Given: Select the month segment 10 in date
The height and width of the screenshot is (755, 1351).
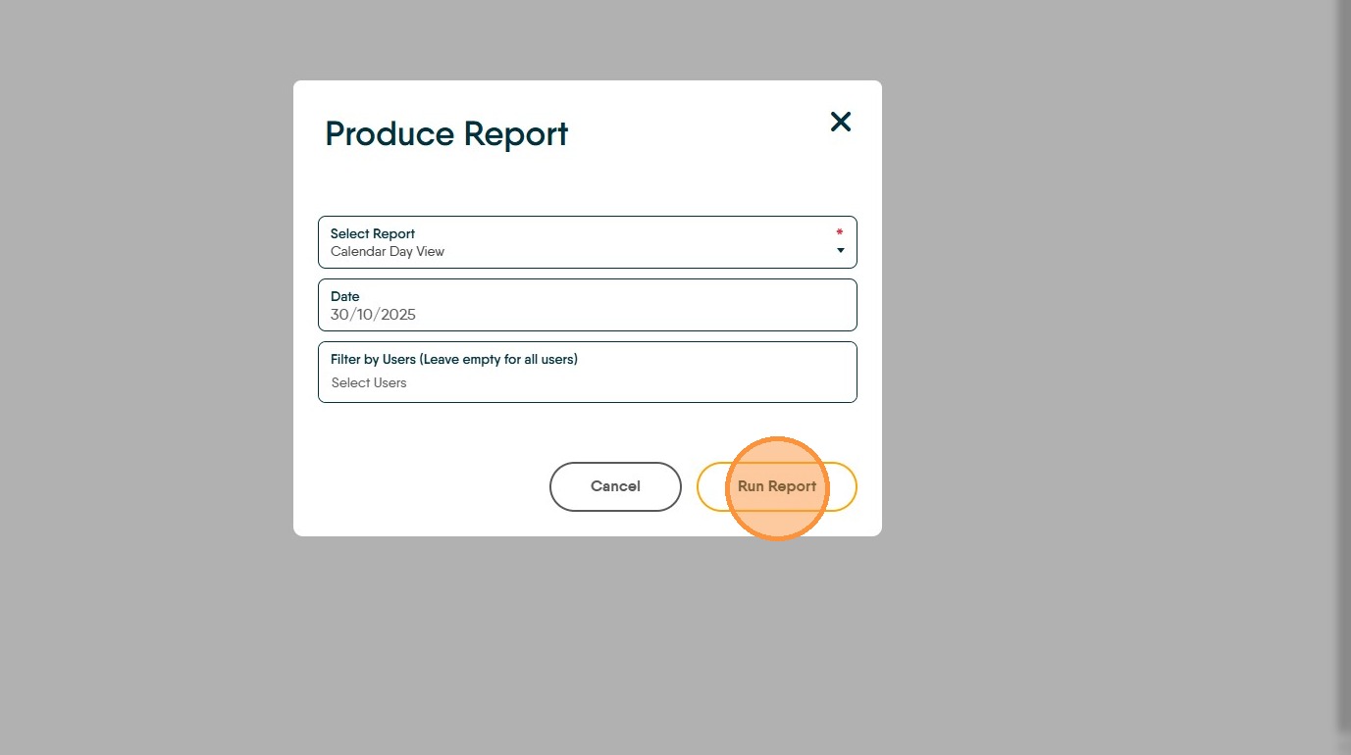Looking at the screenshot, I should [x=364, y=315].
